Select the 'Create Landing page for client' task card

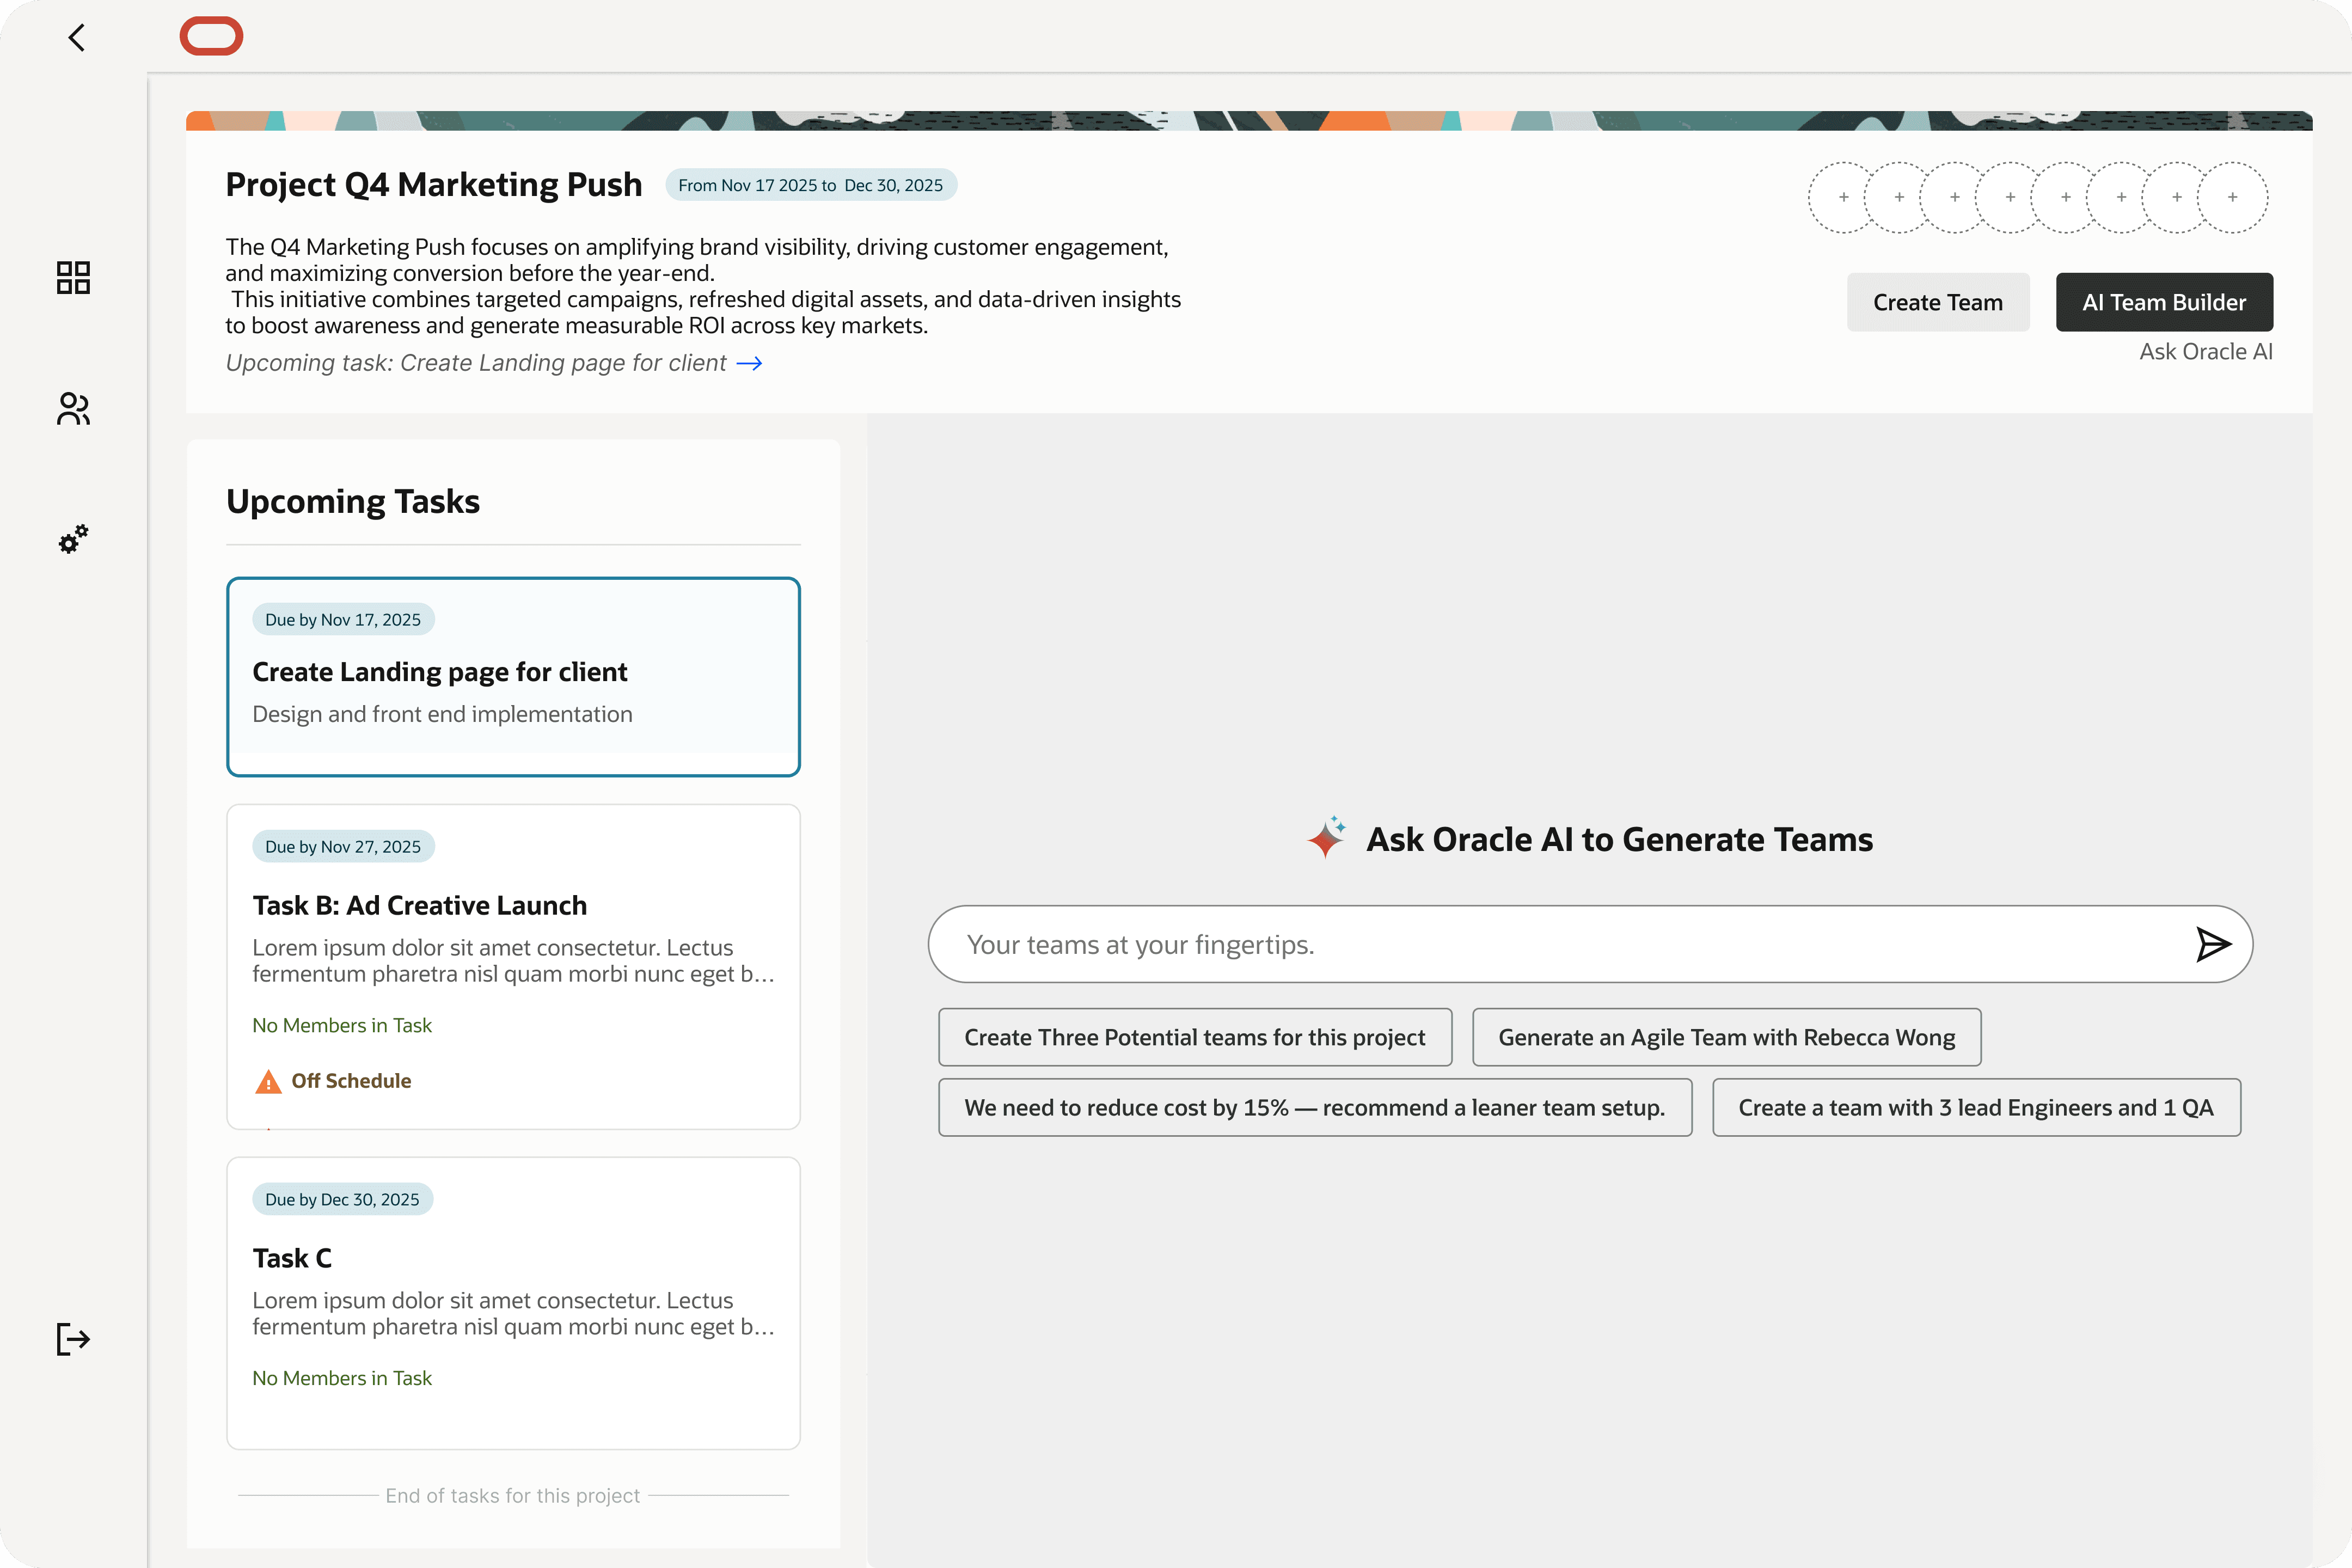(x=513, y=676)
